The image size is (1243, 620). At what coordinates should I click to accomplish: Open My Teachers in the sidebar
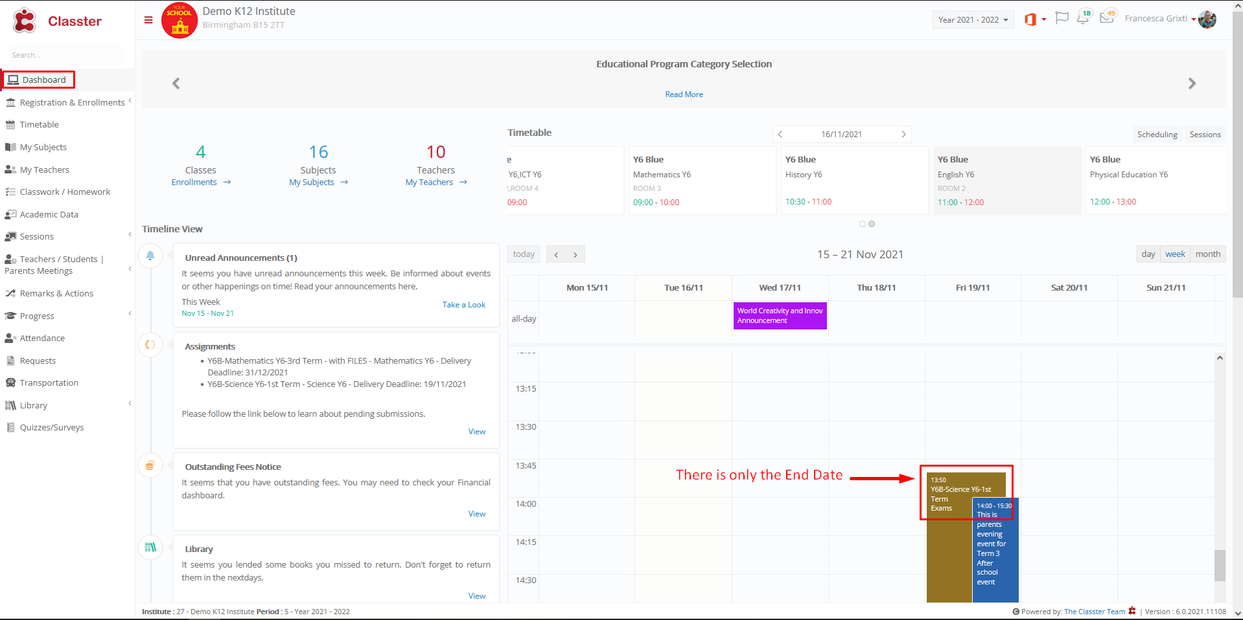point(44,170)
